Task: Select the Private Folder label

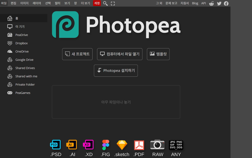Action: 25,84
